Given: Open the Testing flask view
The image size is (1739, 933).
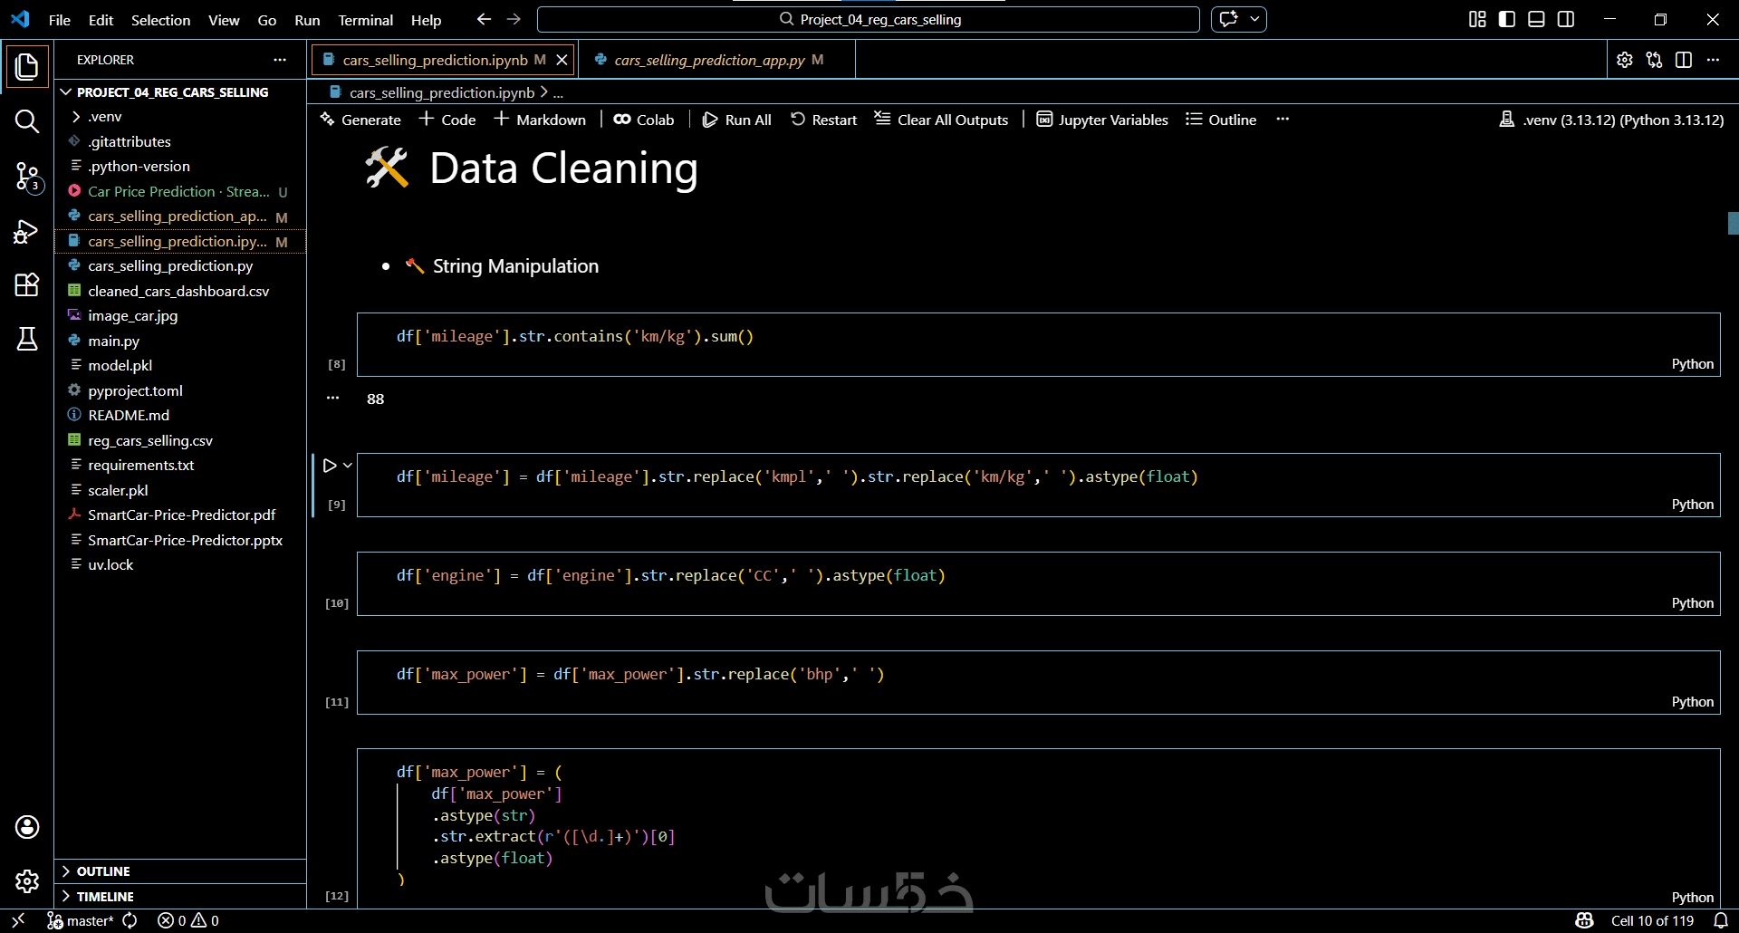Looking at the screenshot, I should pos(27,339).
